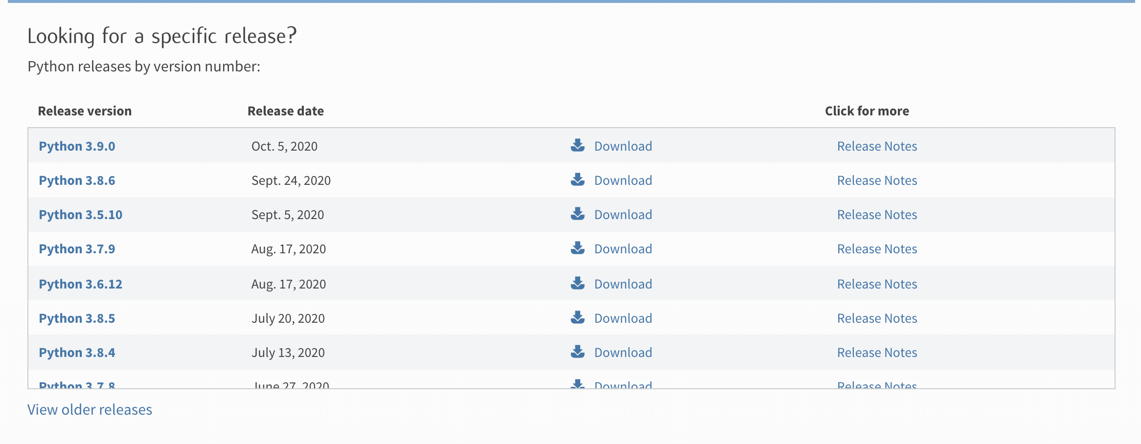1141x444 pixels.
Task: Click Download text link for Python 3.6.12
Action: [x=623, y=284]
